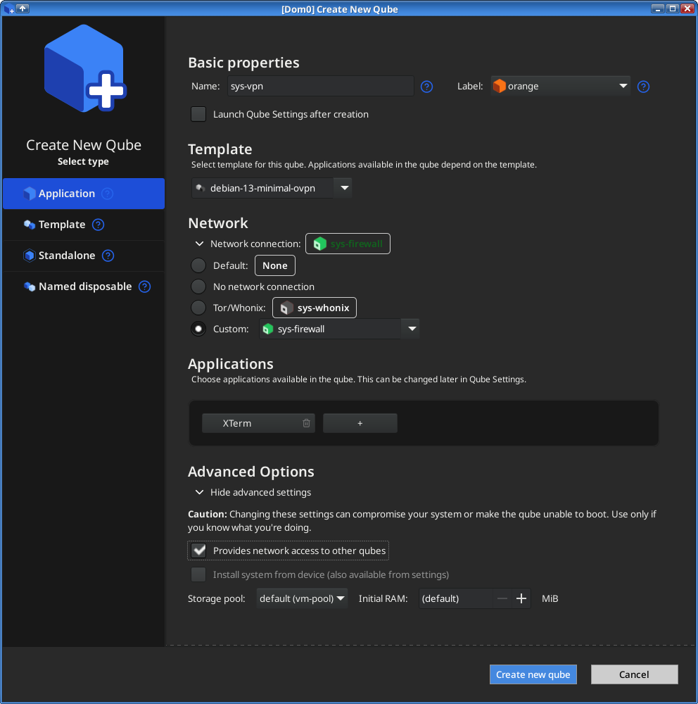The width and height of the screenshot is (698, 704).
Task: Open the Storage pool dropdown
Action: click(x=302, y=598)
